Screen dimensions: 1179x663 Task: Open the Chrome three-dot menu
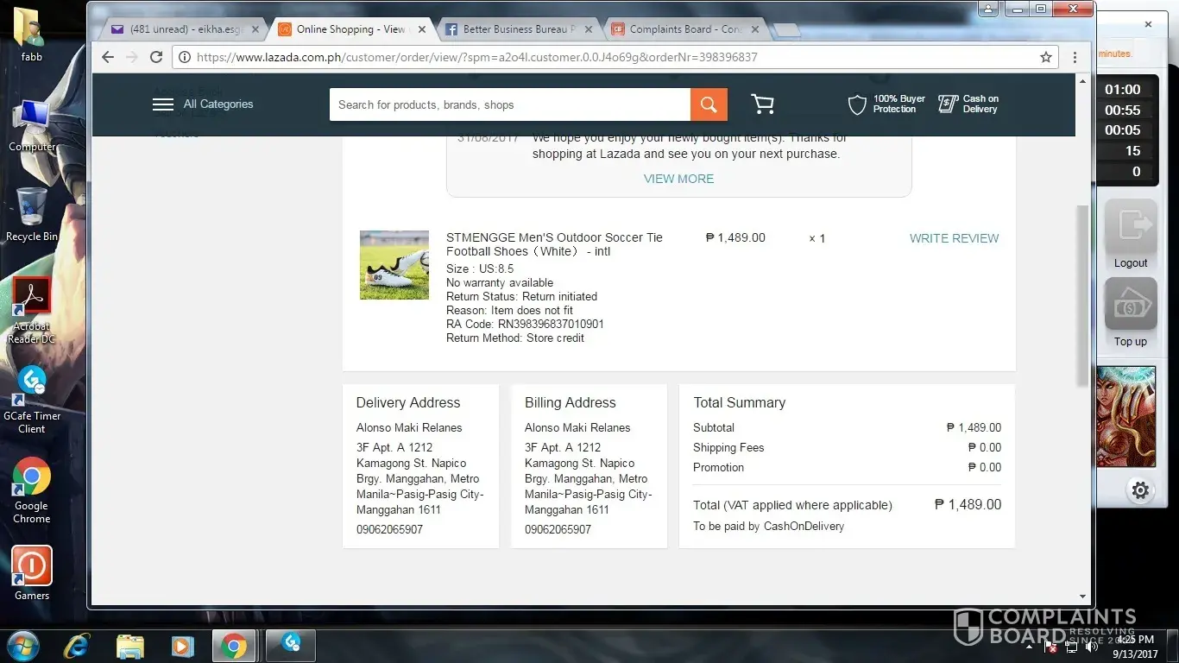(x=1075, y=57)
